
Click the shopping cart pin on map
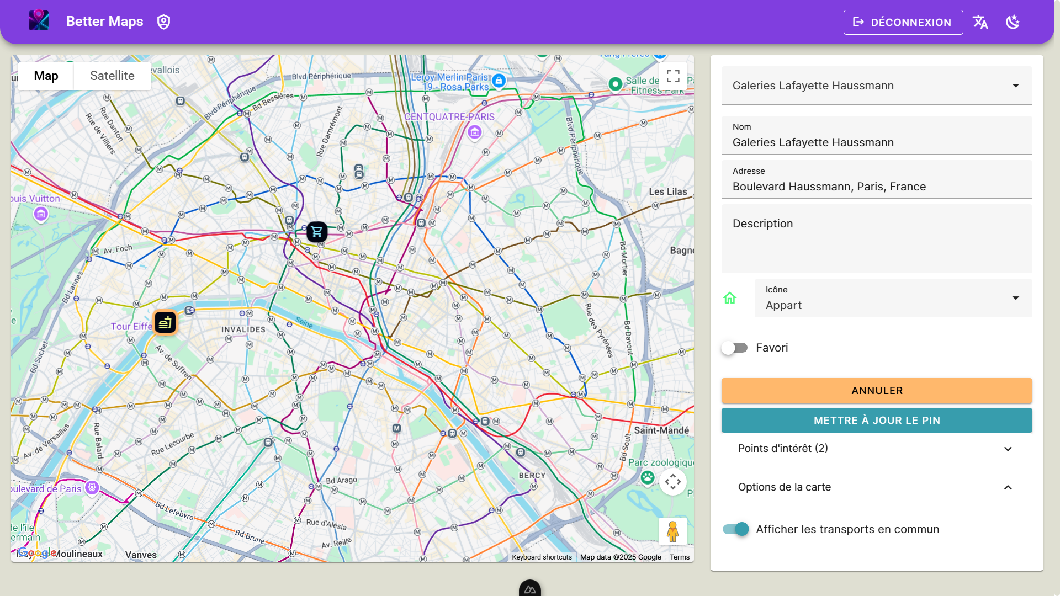pos(317,232)
